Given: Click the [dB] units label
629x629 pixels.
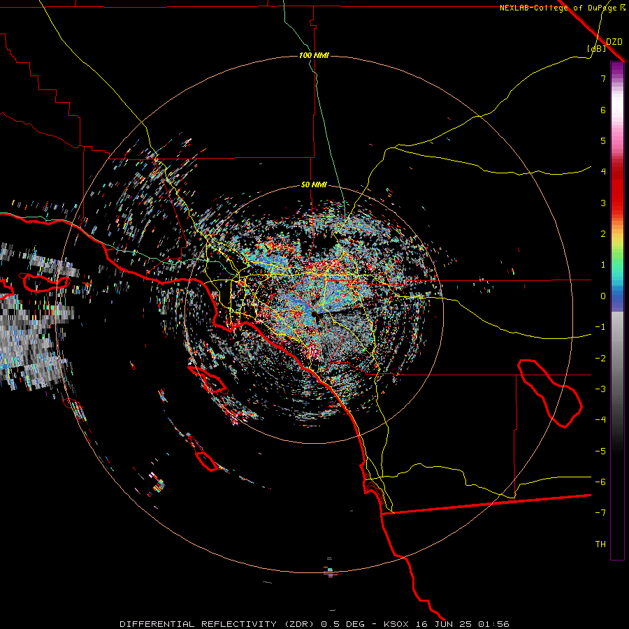Looking at the screenshot, I should (x=597, y=49).
